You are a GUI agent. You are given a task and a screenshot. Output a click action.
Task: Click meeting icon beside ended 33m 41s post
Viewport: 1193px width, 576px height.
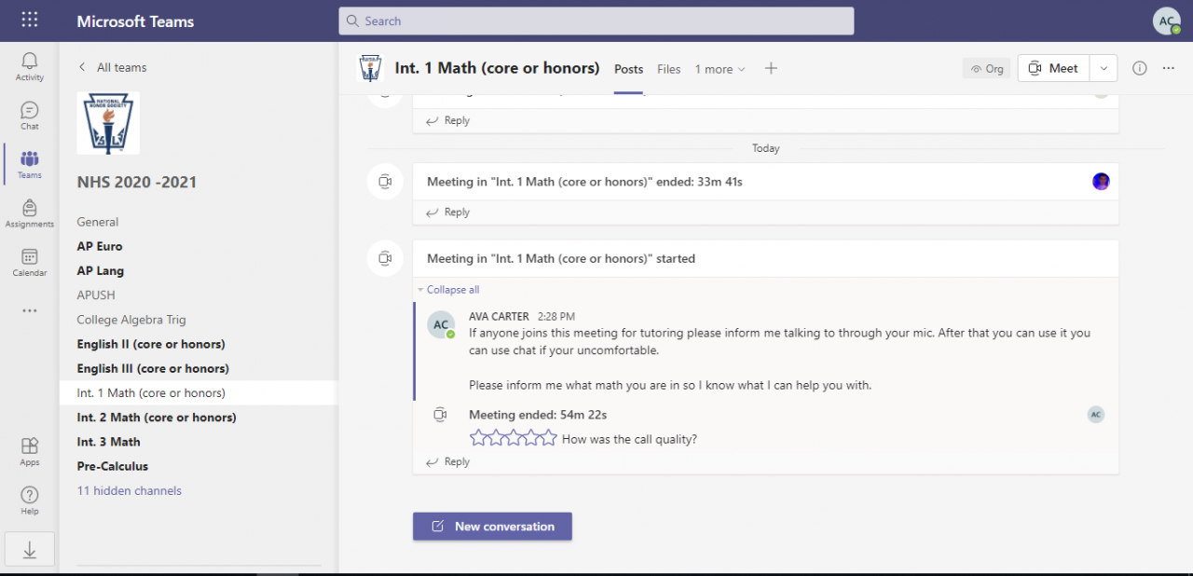(384, 182)
